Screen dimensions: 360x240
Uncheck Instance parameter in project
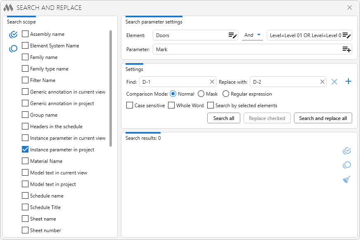click(x=25, y=150)
